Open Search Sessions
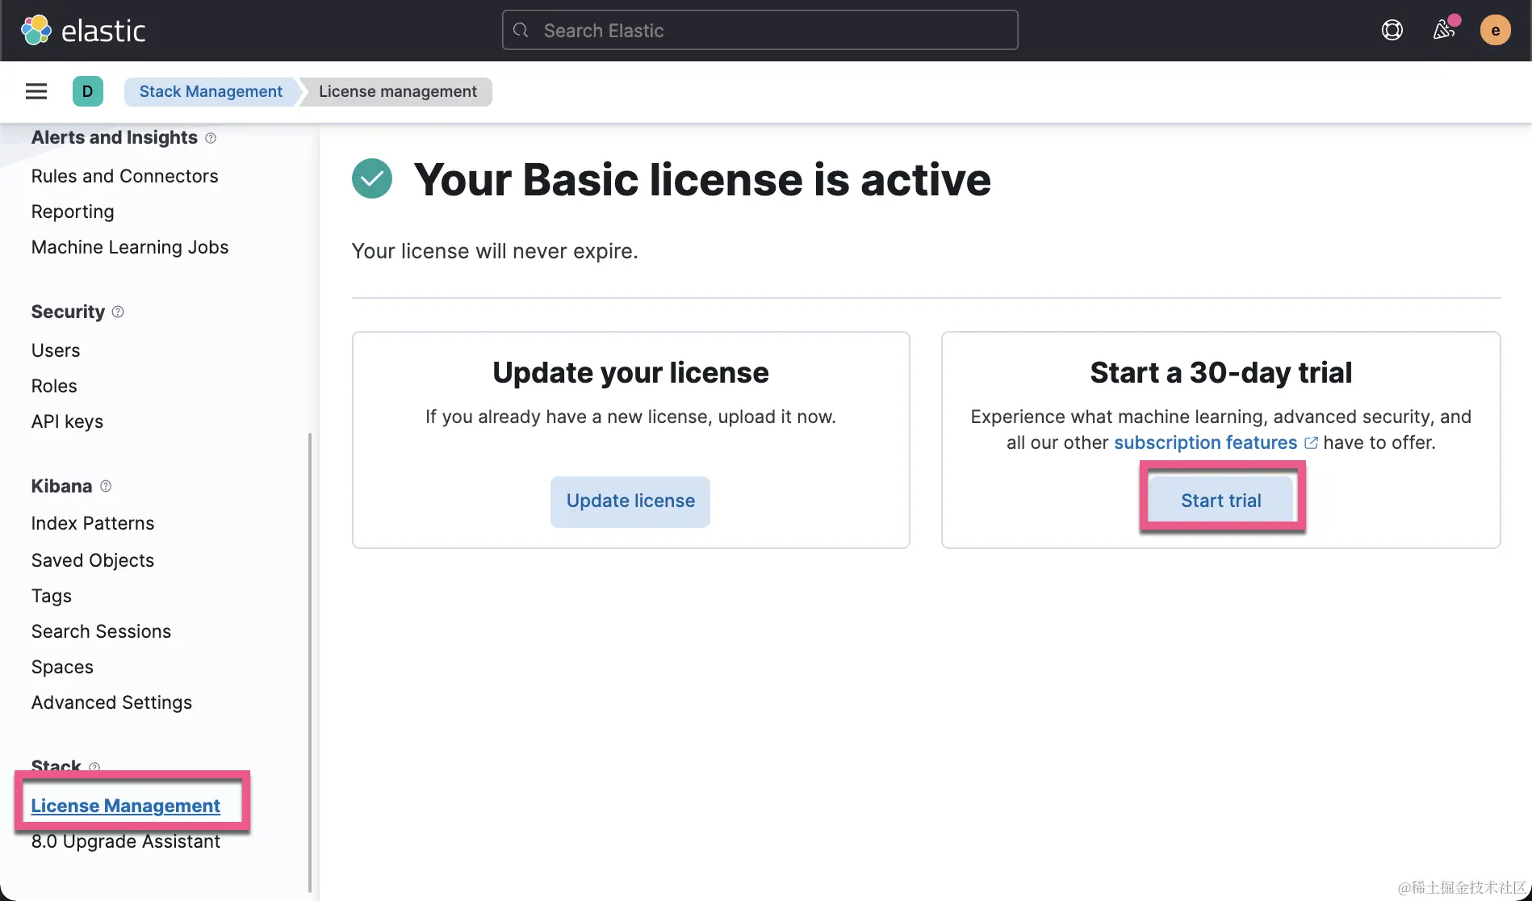This screenshot has height=901, width=1532. point(101,631)
